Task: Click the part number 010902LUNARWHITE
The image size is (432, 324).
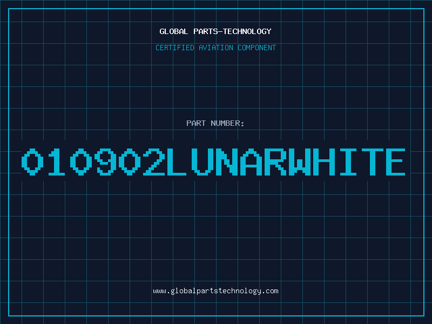Action: (x=213, y=162)
